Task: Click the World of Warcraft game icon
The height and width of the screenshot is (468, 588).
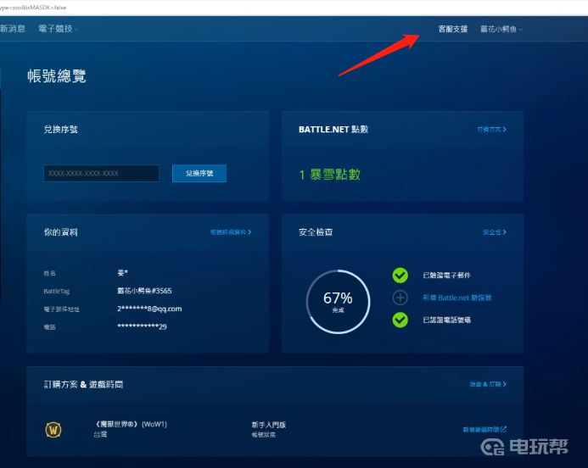Action: click(x=53, y=430)
